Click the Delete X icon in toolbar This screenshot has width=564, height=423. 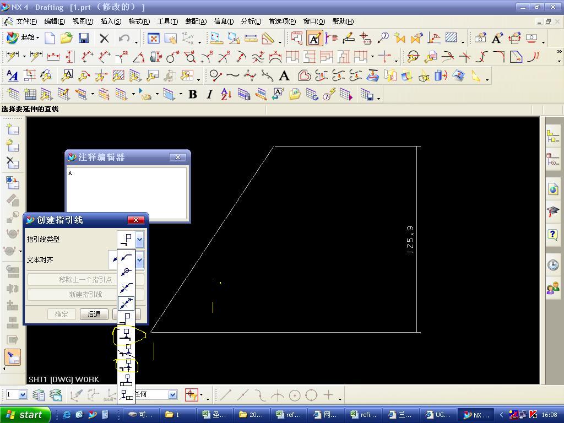click(x=104, y=38)
